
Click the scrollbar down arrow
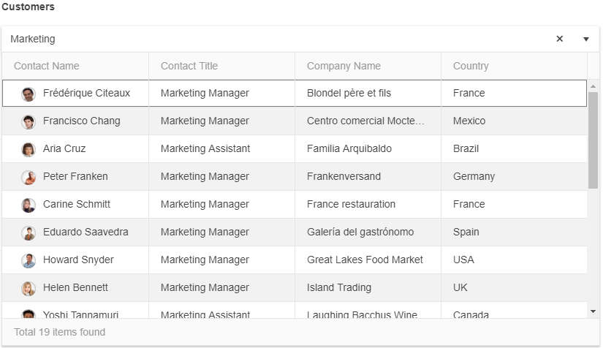pos(593,311)
